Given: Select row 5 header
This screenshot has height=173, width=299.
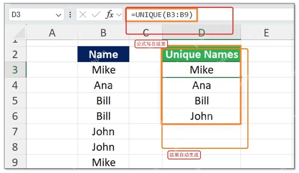Looking at the screenshot, I should [15, 101].
